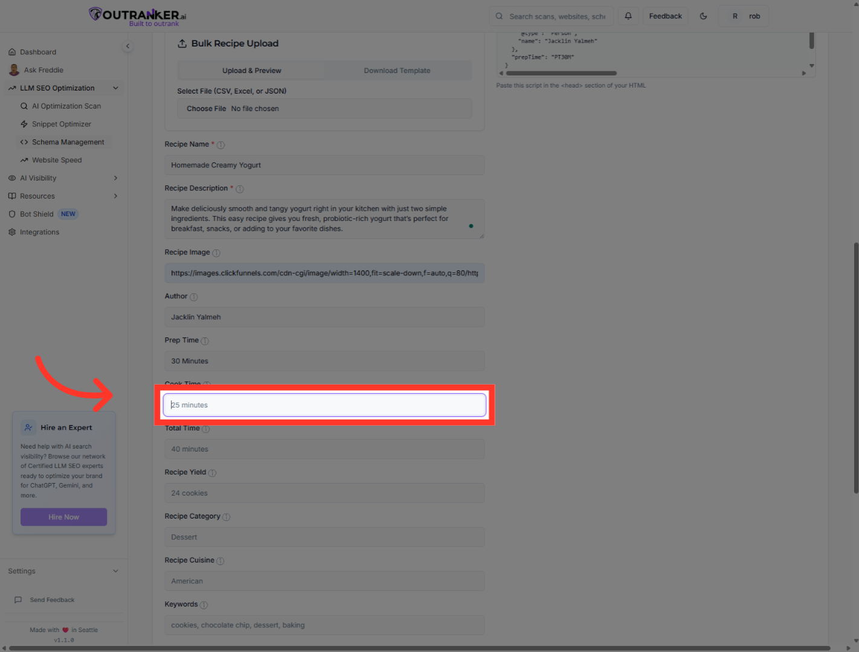
Task: Click the "No file chosen" text
Action: [x=255, y=109]
